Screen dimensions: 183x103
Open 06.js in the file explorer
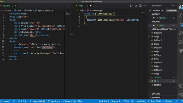(163, 51)
